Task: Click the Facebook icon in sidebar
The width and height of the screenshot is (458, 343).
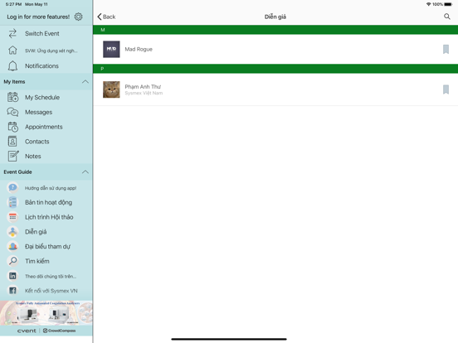Action: coord(12,291)
